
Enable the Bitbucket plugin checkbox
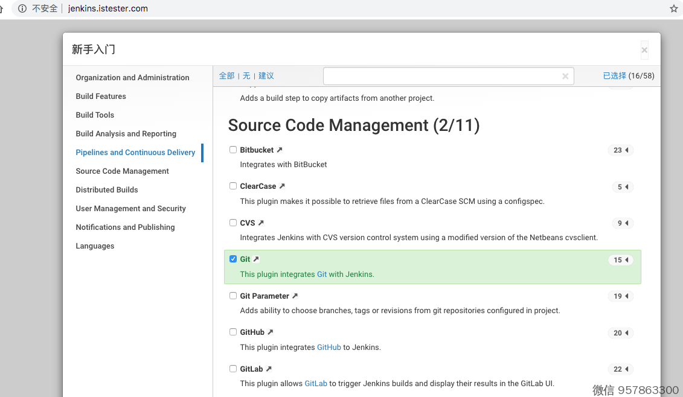point(233,150)
